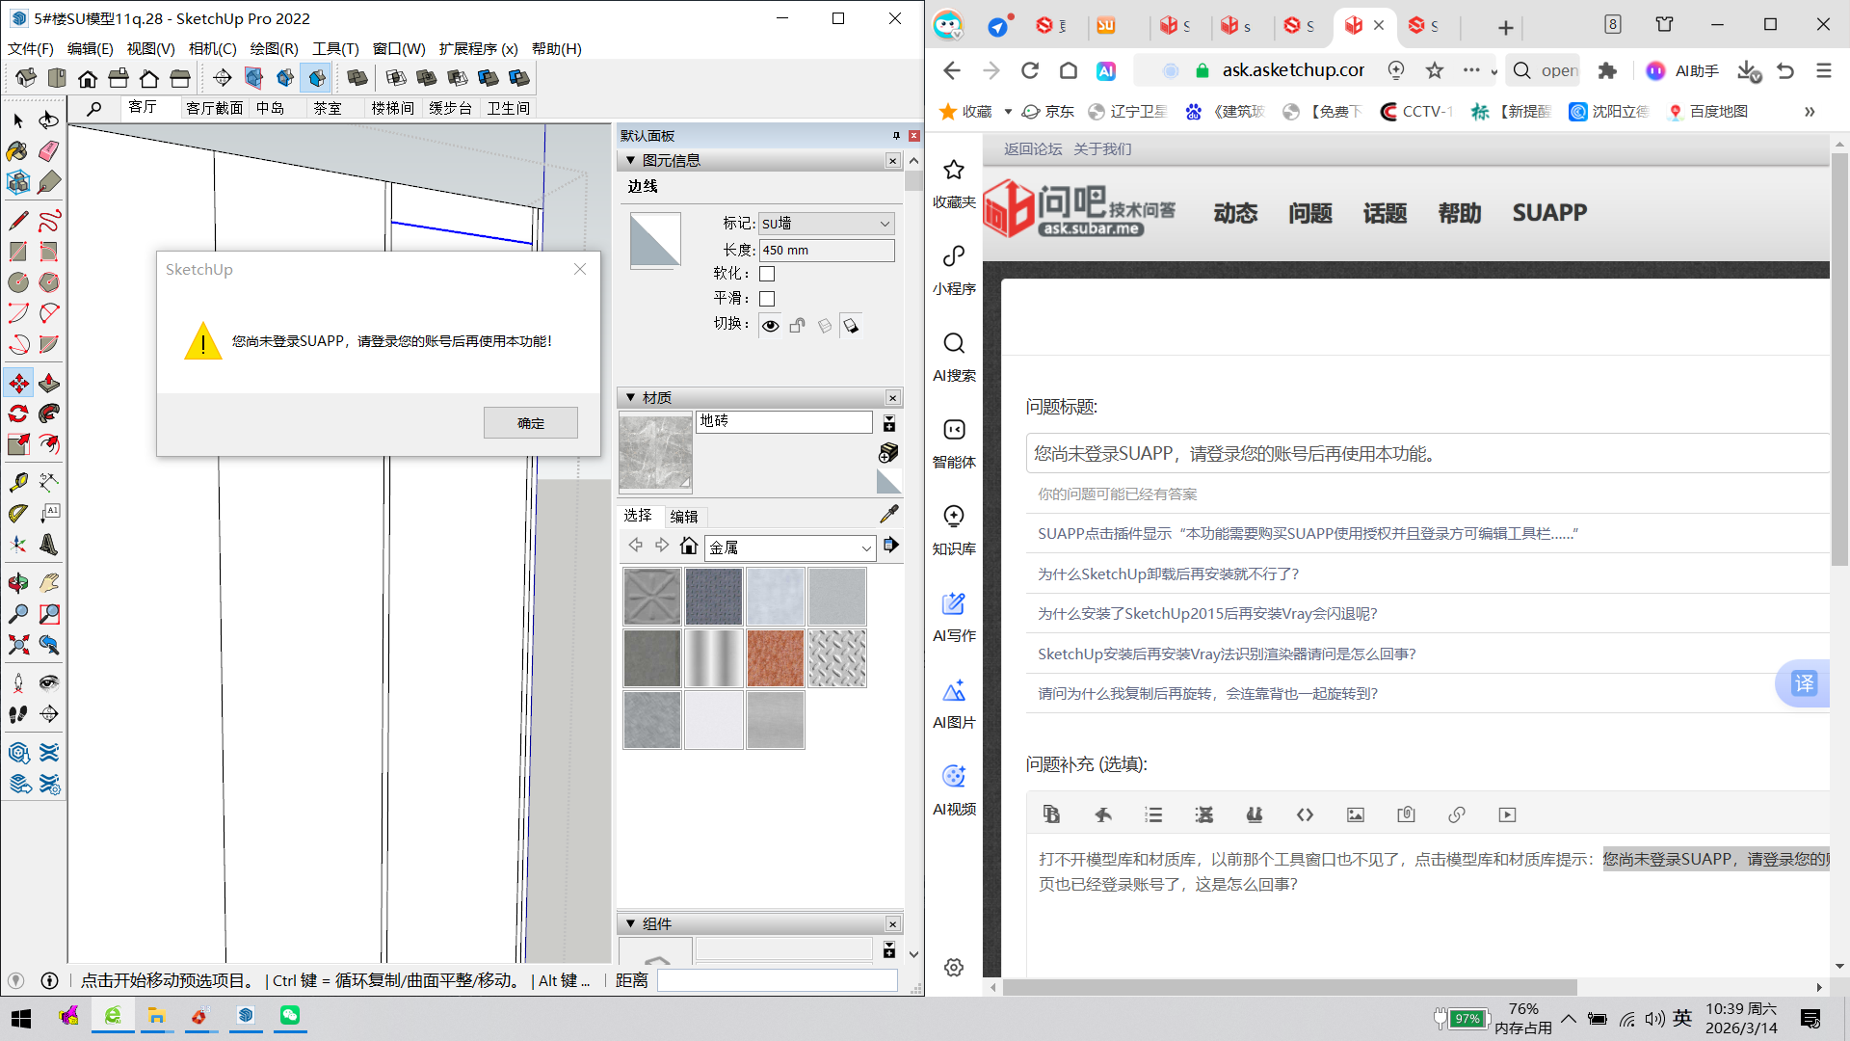Click the 确定 button in dialog
The width and height of the screenshot is (1850, 1041).
coord(530,423)
